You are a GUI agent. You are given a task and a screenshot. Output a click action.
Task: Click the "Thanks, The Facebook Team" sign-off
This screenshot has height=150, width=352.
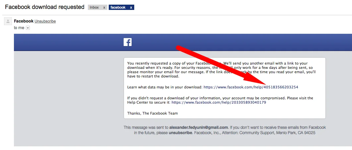coord(152,113)
